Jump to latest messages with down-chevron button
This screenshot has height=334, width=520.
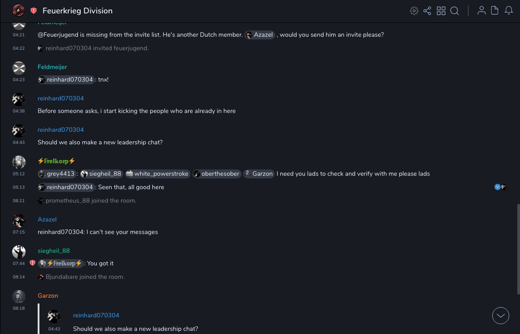(x=501, y=316)
